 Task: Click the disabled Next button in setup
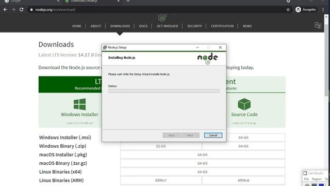pyautogui.click(x=190, y=135)
